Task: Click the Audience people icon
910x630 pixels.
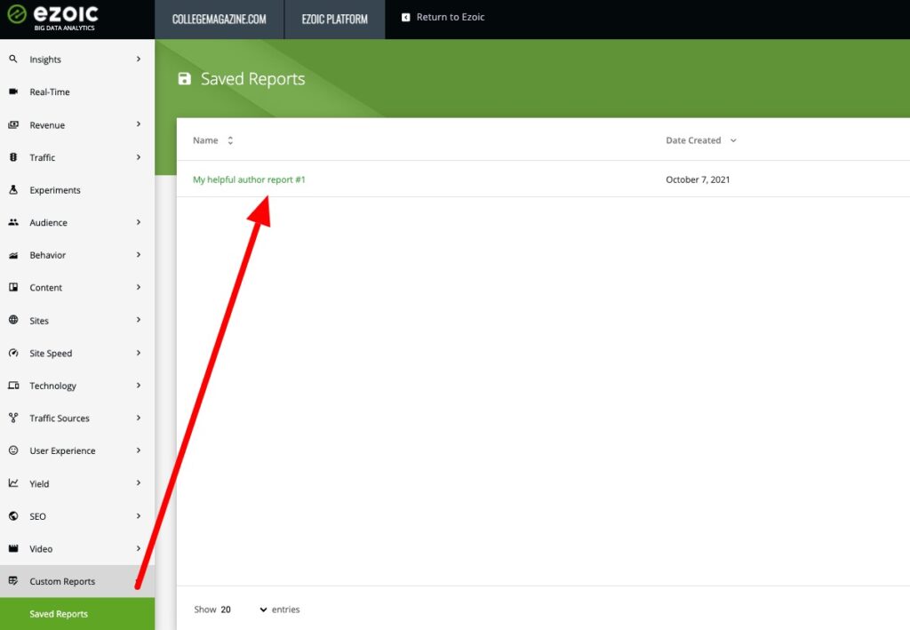Action: (13, 222)
